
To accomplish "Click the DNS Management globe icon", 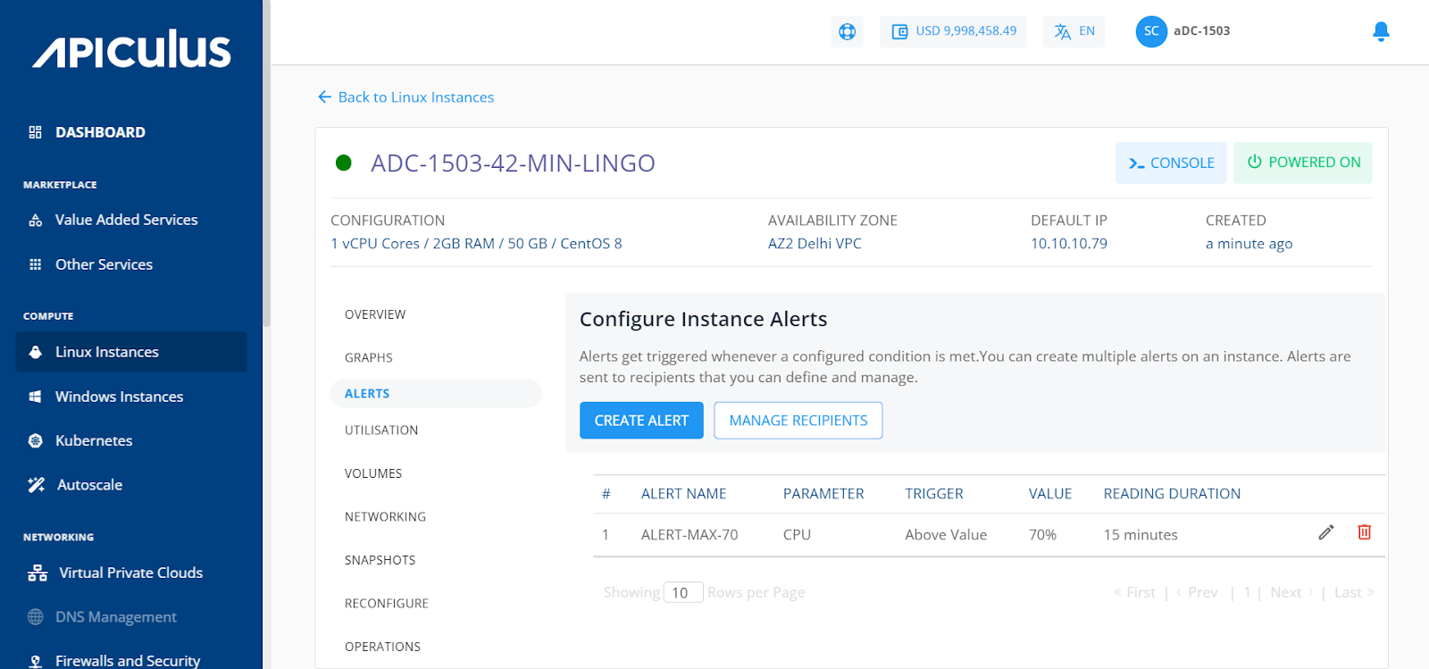I will pos(36,617).
